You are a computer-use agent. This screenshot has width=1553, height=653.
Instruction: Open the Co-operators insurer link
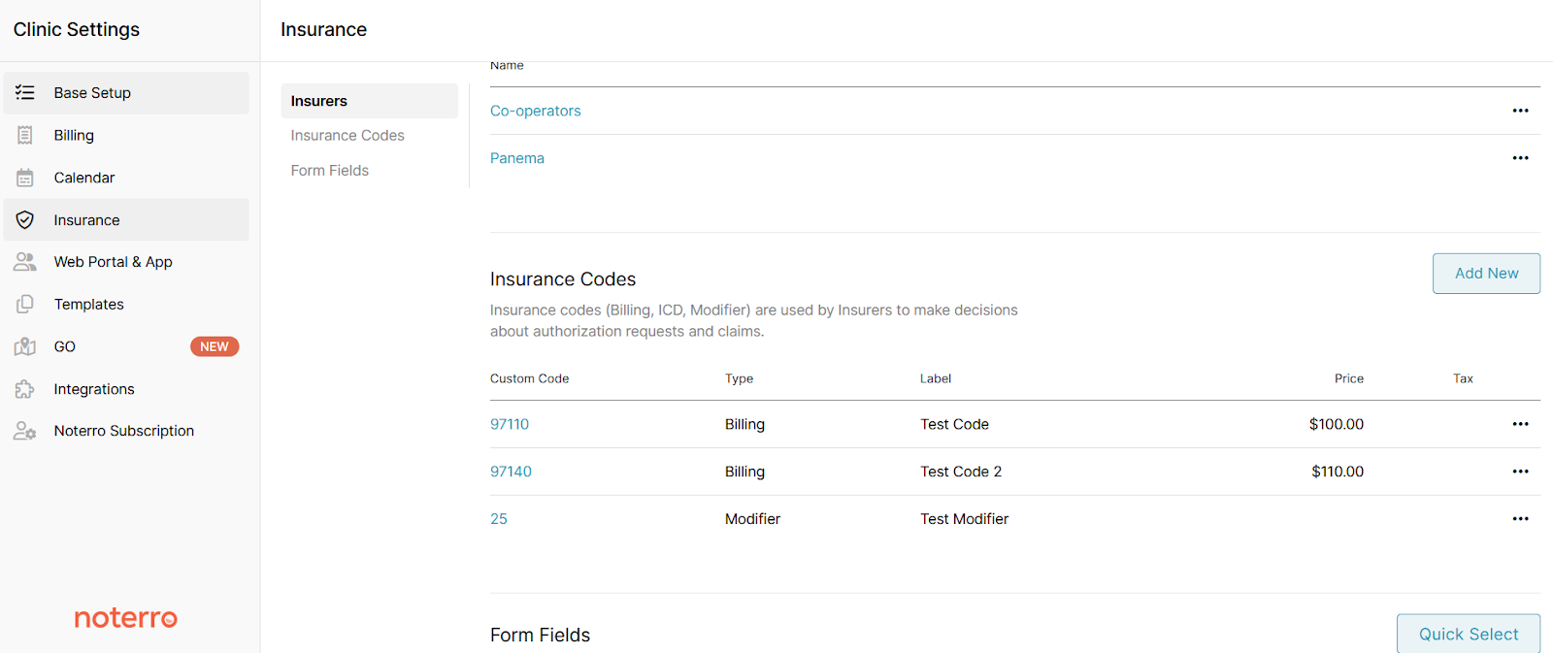coord(536,111)
